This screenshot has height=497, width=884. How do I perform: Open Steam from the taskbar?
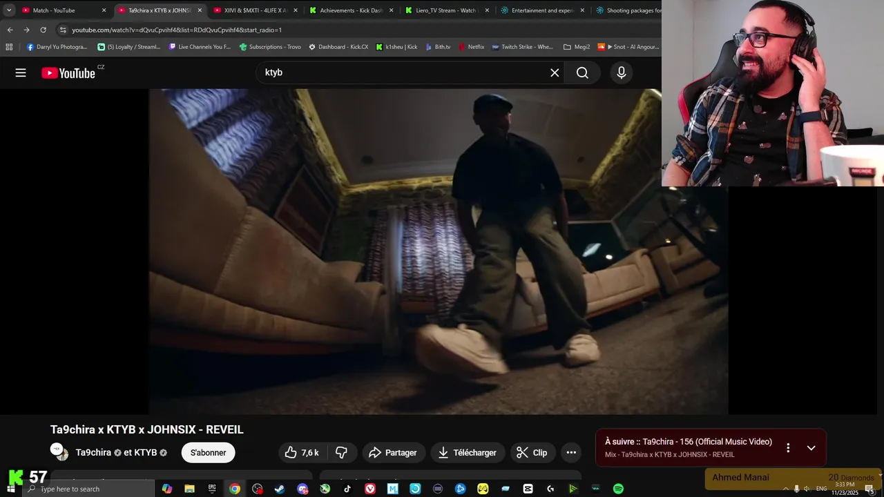click(x=280, y=489)
